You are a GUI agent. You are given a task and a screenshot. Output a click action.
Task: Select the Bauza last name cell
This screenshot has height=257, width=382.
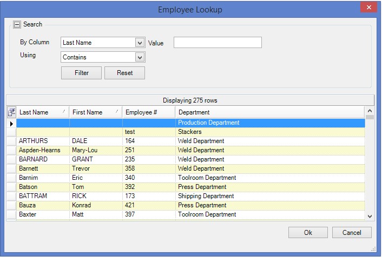tap(43, 206)
